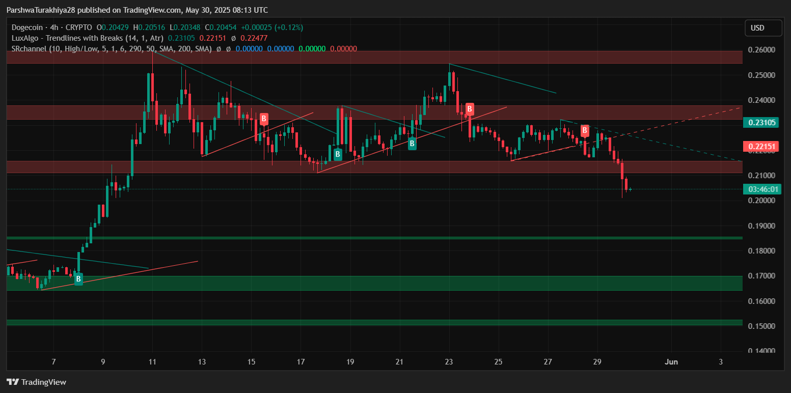Click the Dogecoin 4h CRYPTO symbol title
The image size is (791, 393).
pos(52,27)
